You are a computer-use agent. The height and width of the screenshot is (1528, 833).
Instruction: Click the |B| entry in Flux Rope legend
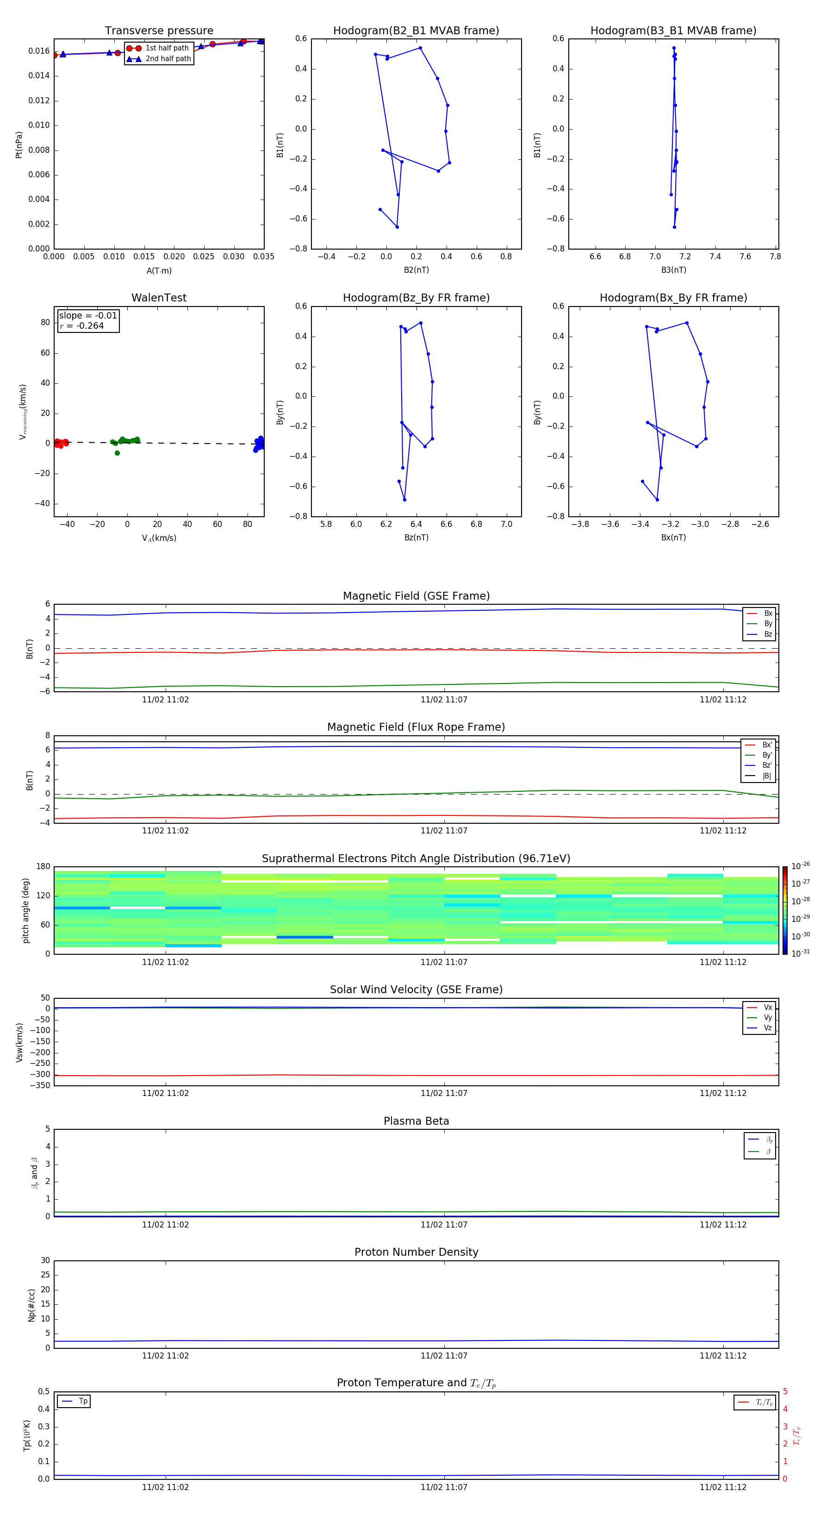(759, 776)
